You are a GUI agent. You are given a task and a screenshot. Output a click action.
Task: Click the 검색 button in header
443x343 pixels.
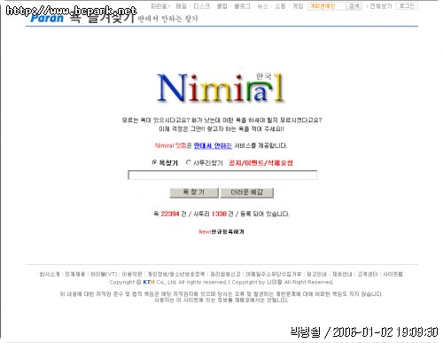(x=354, y=6)
